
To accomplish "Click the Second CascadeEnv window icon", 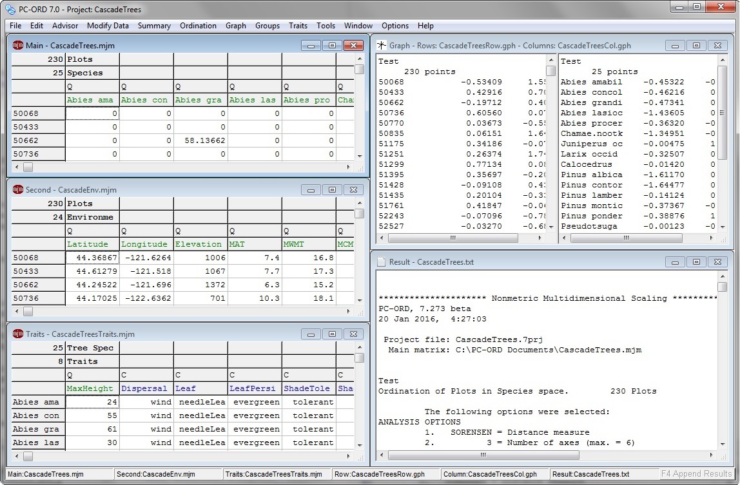I will [x=18, y=190].
